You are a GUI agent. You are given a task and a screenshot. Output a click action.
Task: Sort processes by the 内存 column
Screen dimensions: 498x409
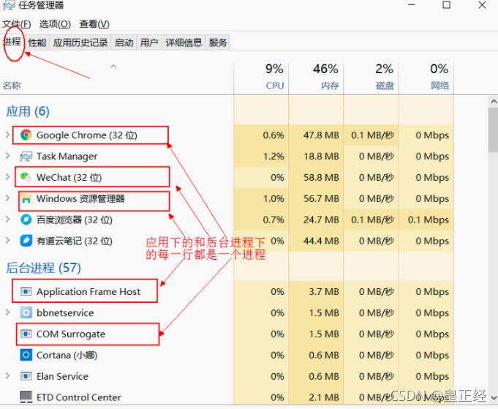(316, 78)
